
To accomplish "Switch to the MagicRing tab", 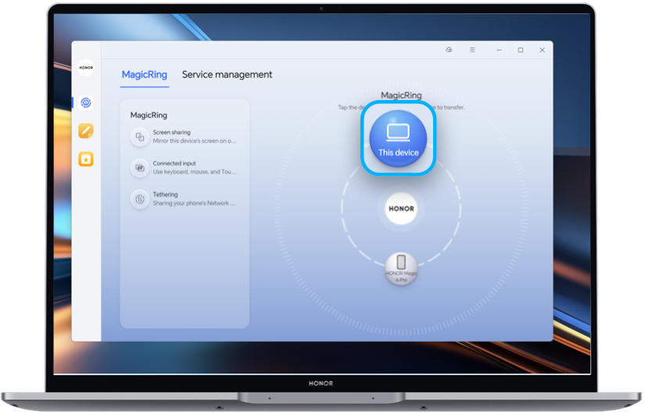I will pyautogui.click(x=145, y=74).
